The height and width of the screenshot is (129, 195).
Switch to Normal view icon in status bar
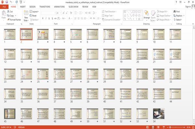[x=148, y=127]
